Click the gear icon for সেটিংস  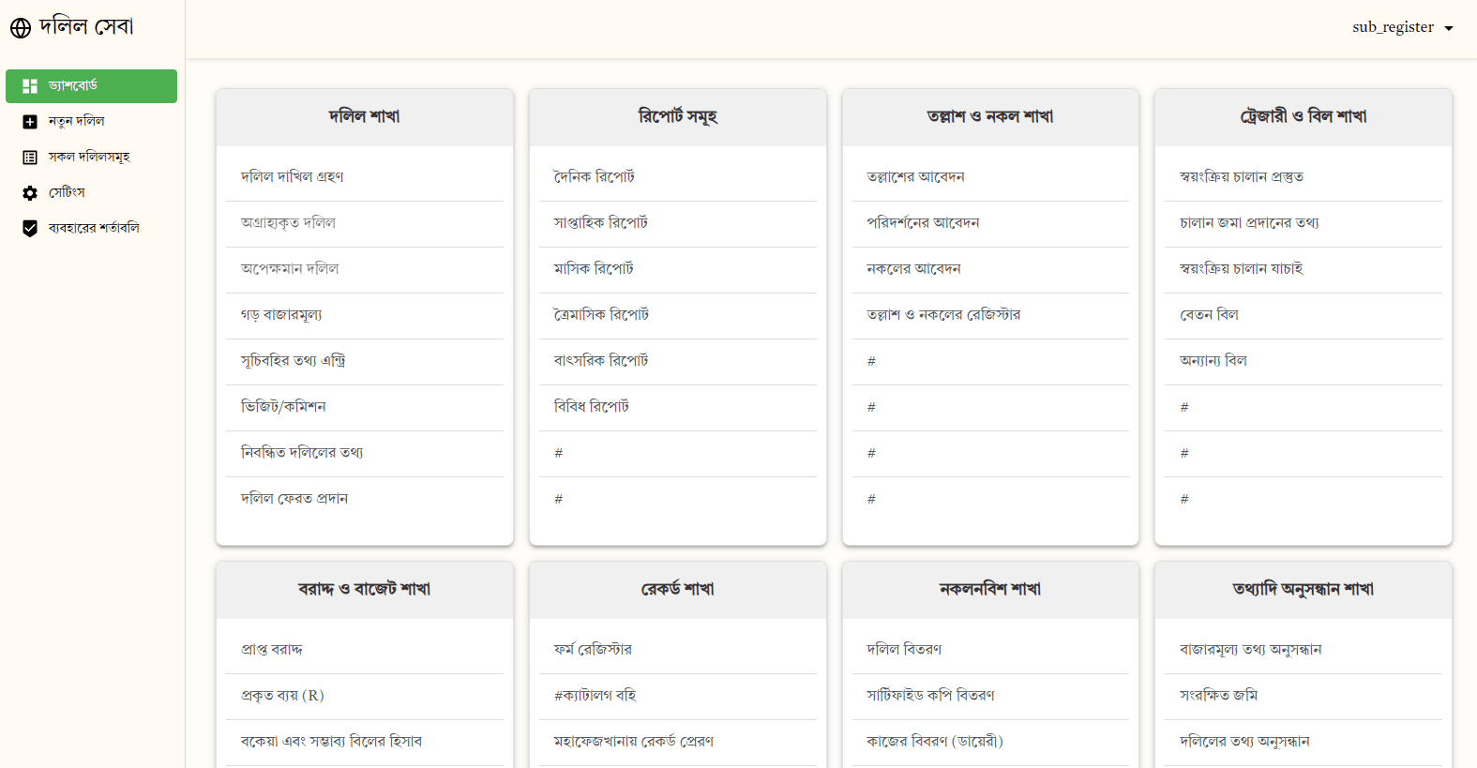(x=30, y=193)
